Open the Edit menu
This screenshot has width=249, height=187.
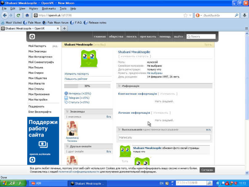[x=13, y=9]
